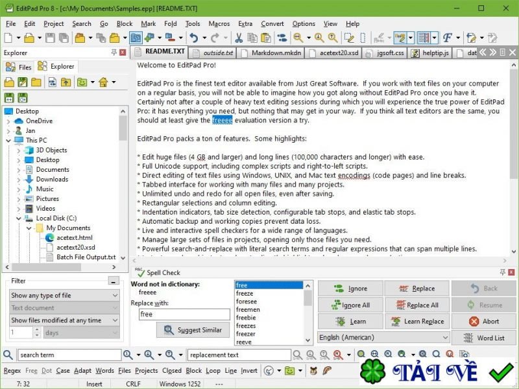Switch to the Markdown.mkdn tab
This screenshot has height=389, width=519.
pyautogui.click(x=271, y=53)
